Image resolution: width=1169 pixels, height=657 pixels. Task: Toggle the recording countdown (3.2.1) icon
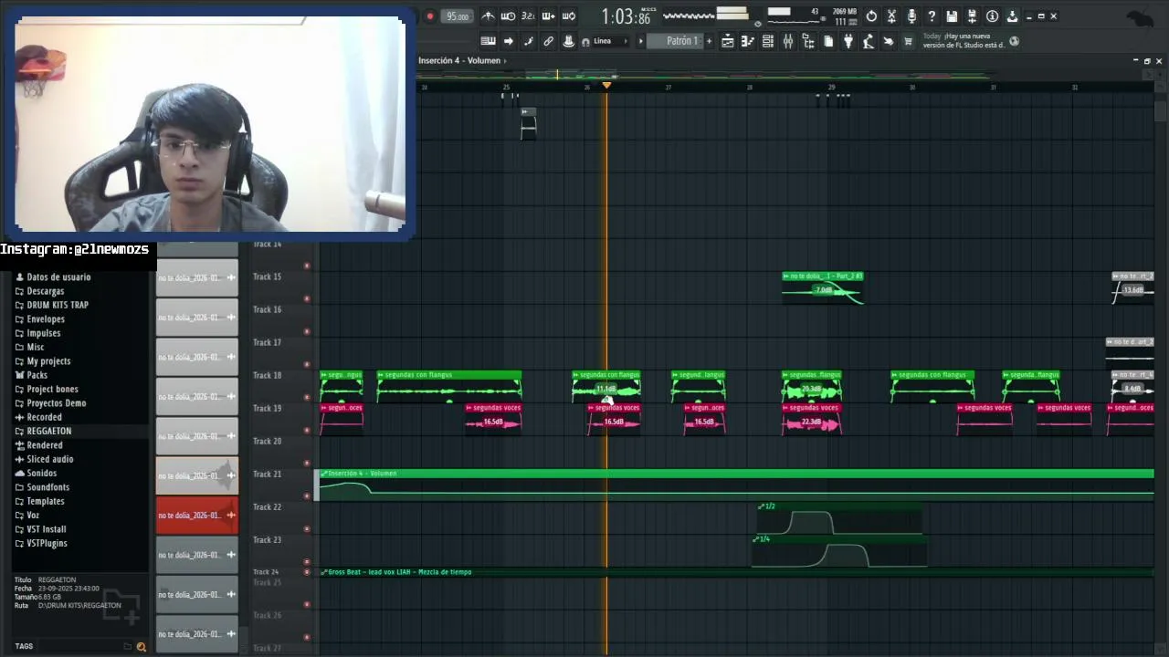528,16
